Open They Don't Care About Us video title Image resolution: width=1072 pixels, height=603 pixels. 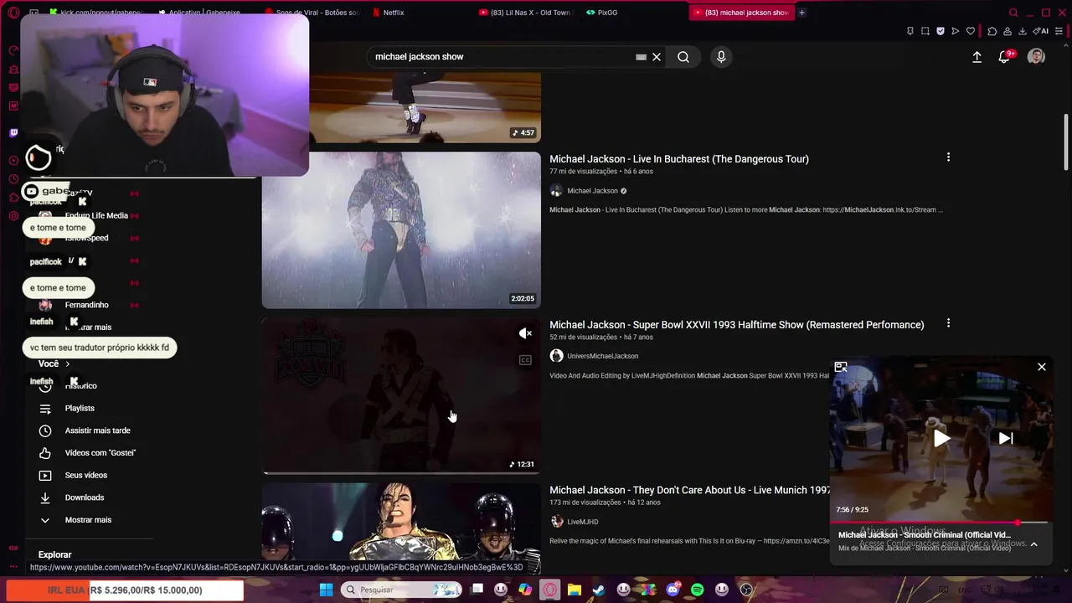tap(689, 490)
